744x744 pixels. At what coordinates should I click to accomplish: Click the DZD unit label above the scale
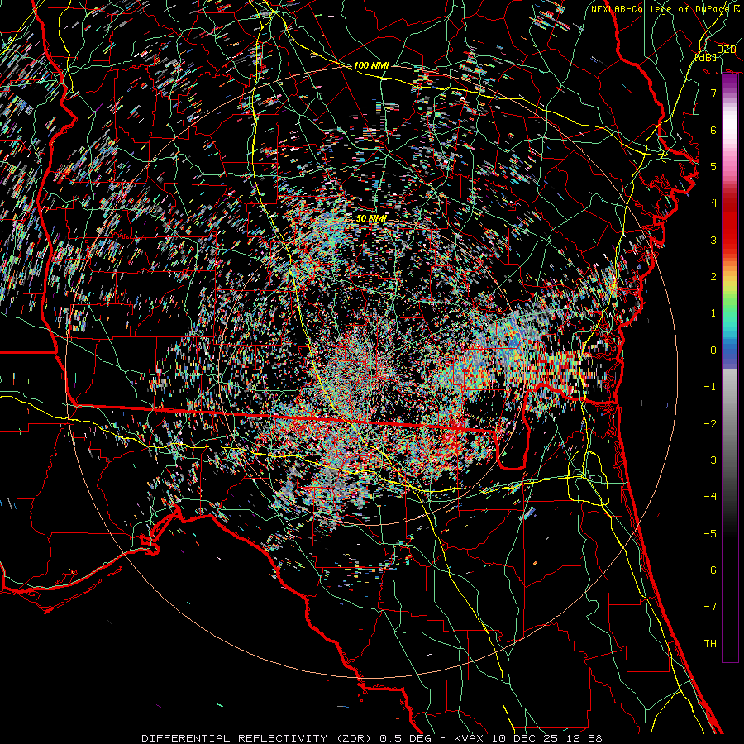point(726,50)
